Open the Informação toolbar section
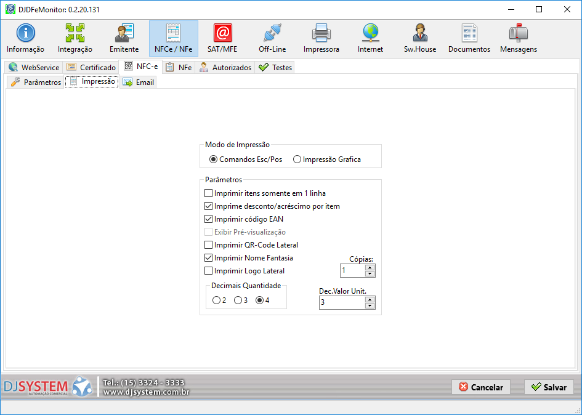This screenshot has width=582, height=415. pyautogui.click(x=25, y=39)
